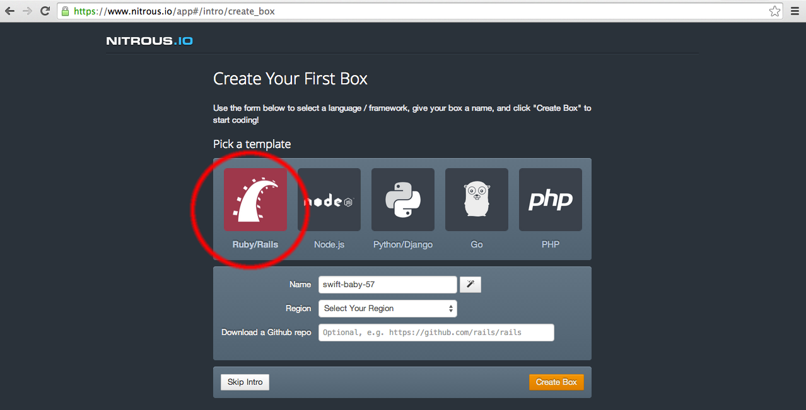Click the Ruby/Rails label text
The image size is (806, 410).
[255, 244]
